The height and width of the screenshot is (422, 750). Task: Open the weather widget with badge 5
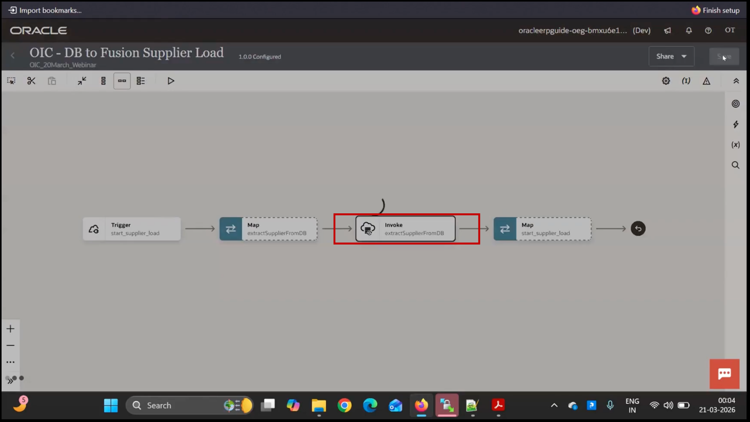point(20,404)
